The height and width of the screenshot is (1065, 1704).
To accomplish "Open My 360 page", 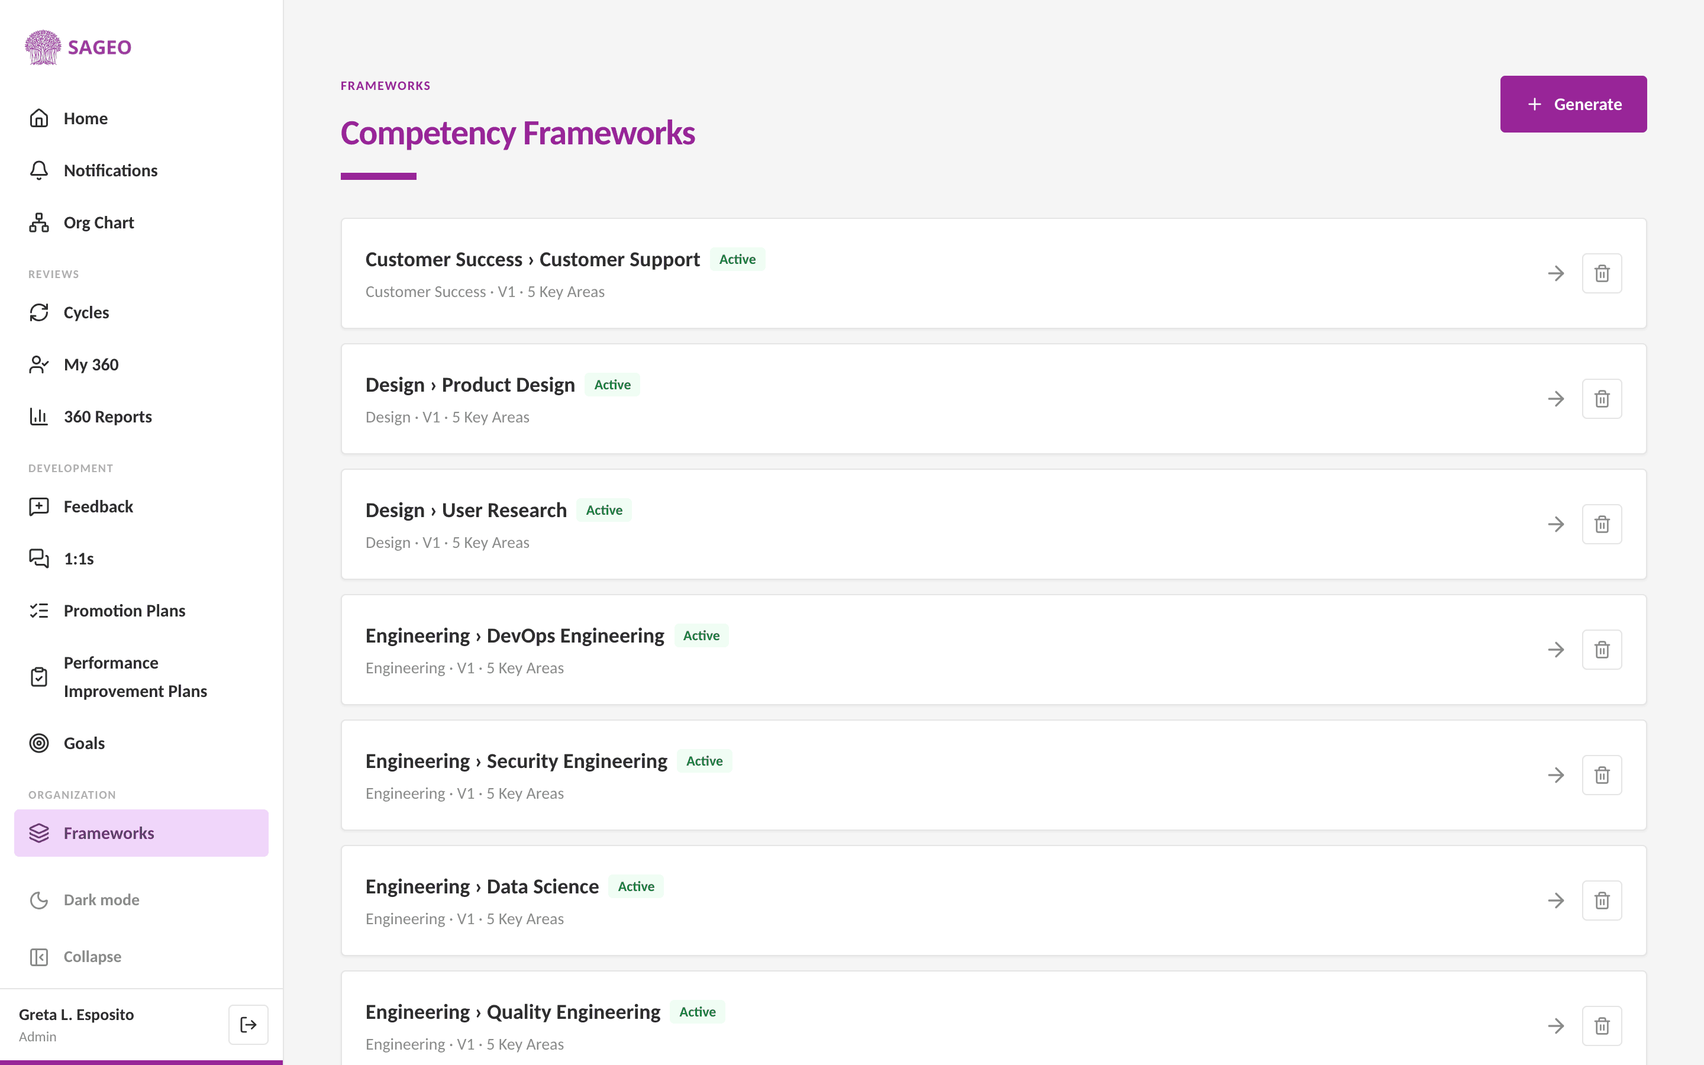I will (141, 364).
